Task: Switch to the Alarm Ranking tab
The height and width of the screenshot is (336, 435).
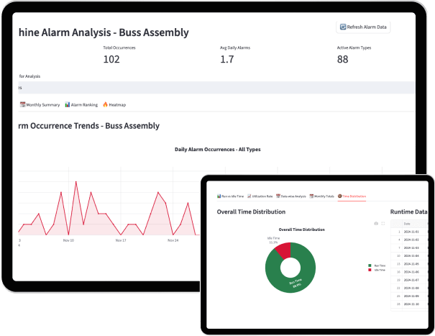Action: pyautogui.click(x=83, y=104)
